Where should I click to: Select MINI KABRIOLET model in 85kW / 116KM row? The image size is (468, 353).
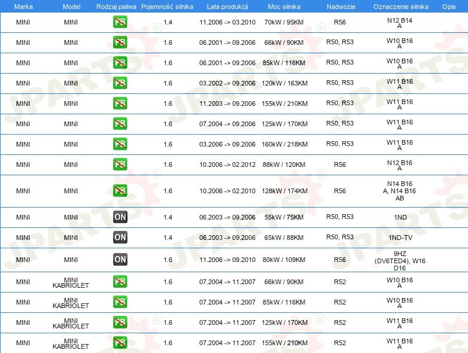click(x=71, y=303)
